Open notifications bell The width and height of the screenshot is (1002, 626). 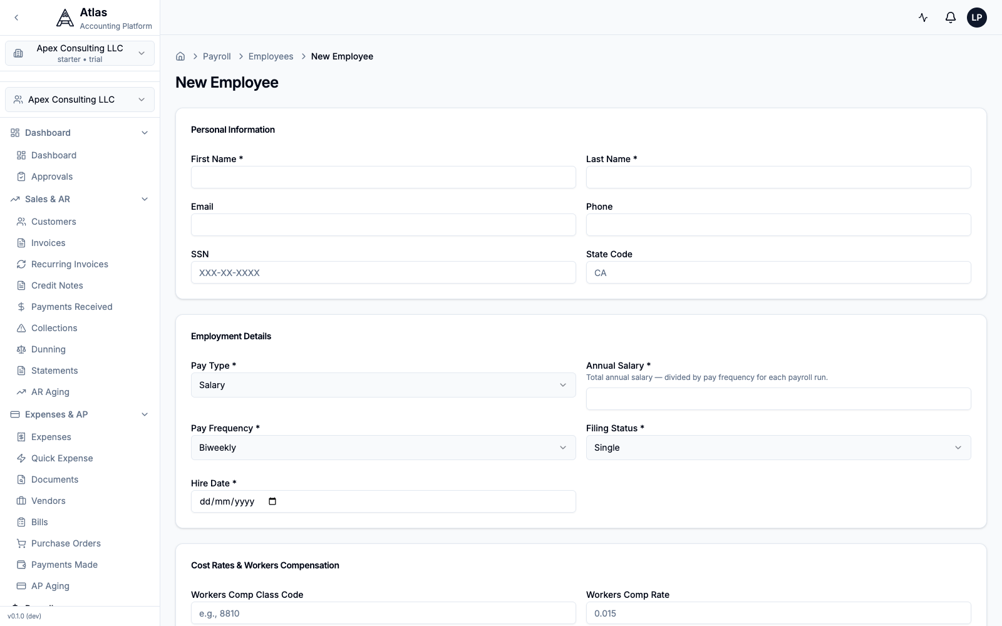(951, 18)
